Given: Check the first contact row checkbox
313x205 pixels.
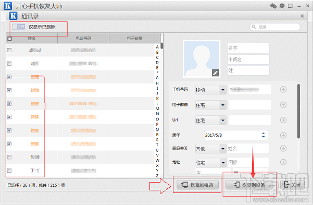Looking at the screenshot, I should click(9, 50).
